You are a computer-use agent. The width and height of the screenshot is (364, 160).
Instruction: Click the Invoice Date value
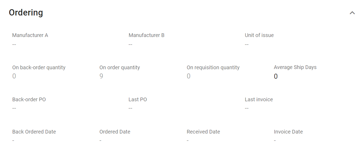point(275,141)
